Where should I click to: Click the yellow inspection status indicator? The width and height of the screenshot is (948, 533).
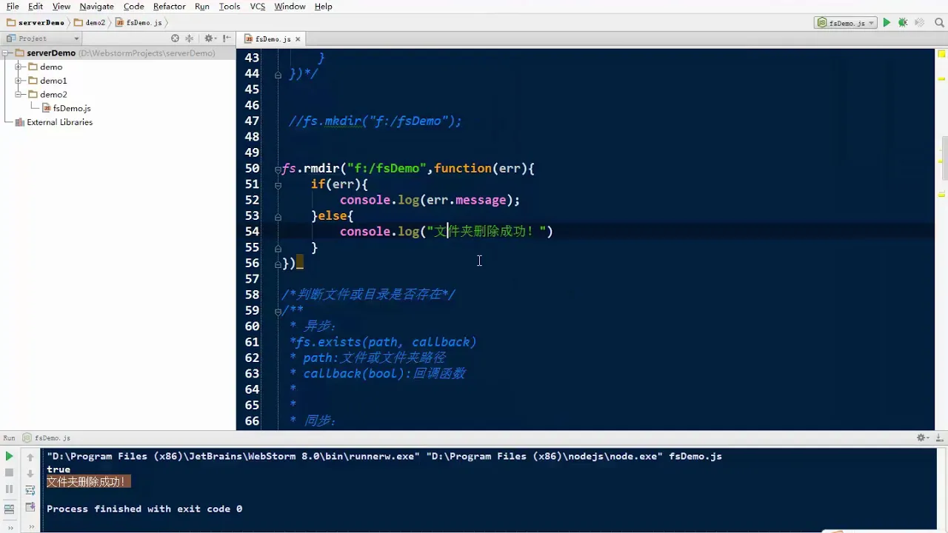tap(941, 53)
